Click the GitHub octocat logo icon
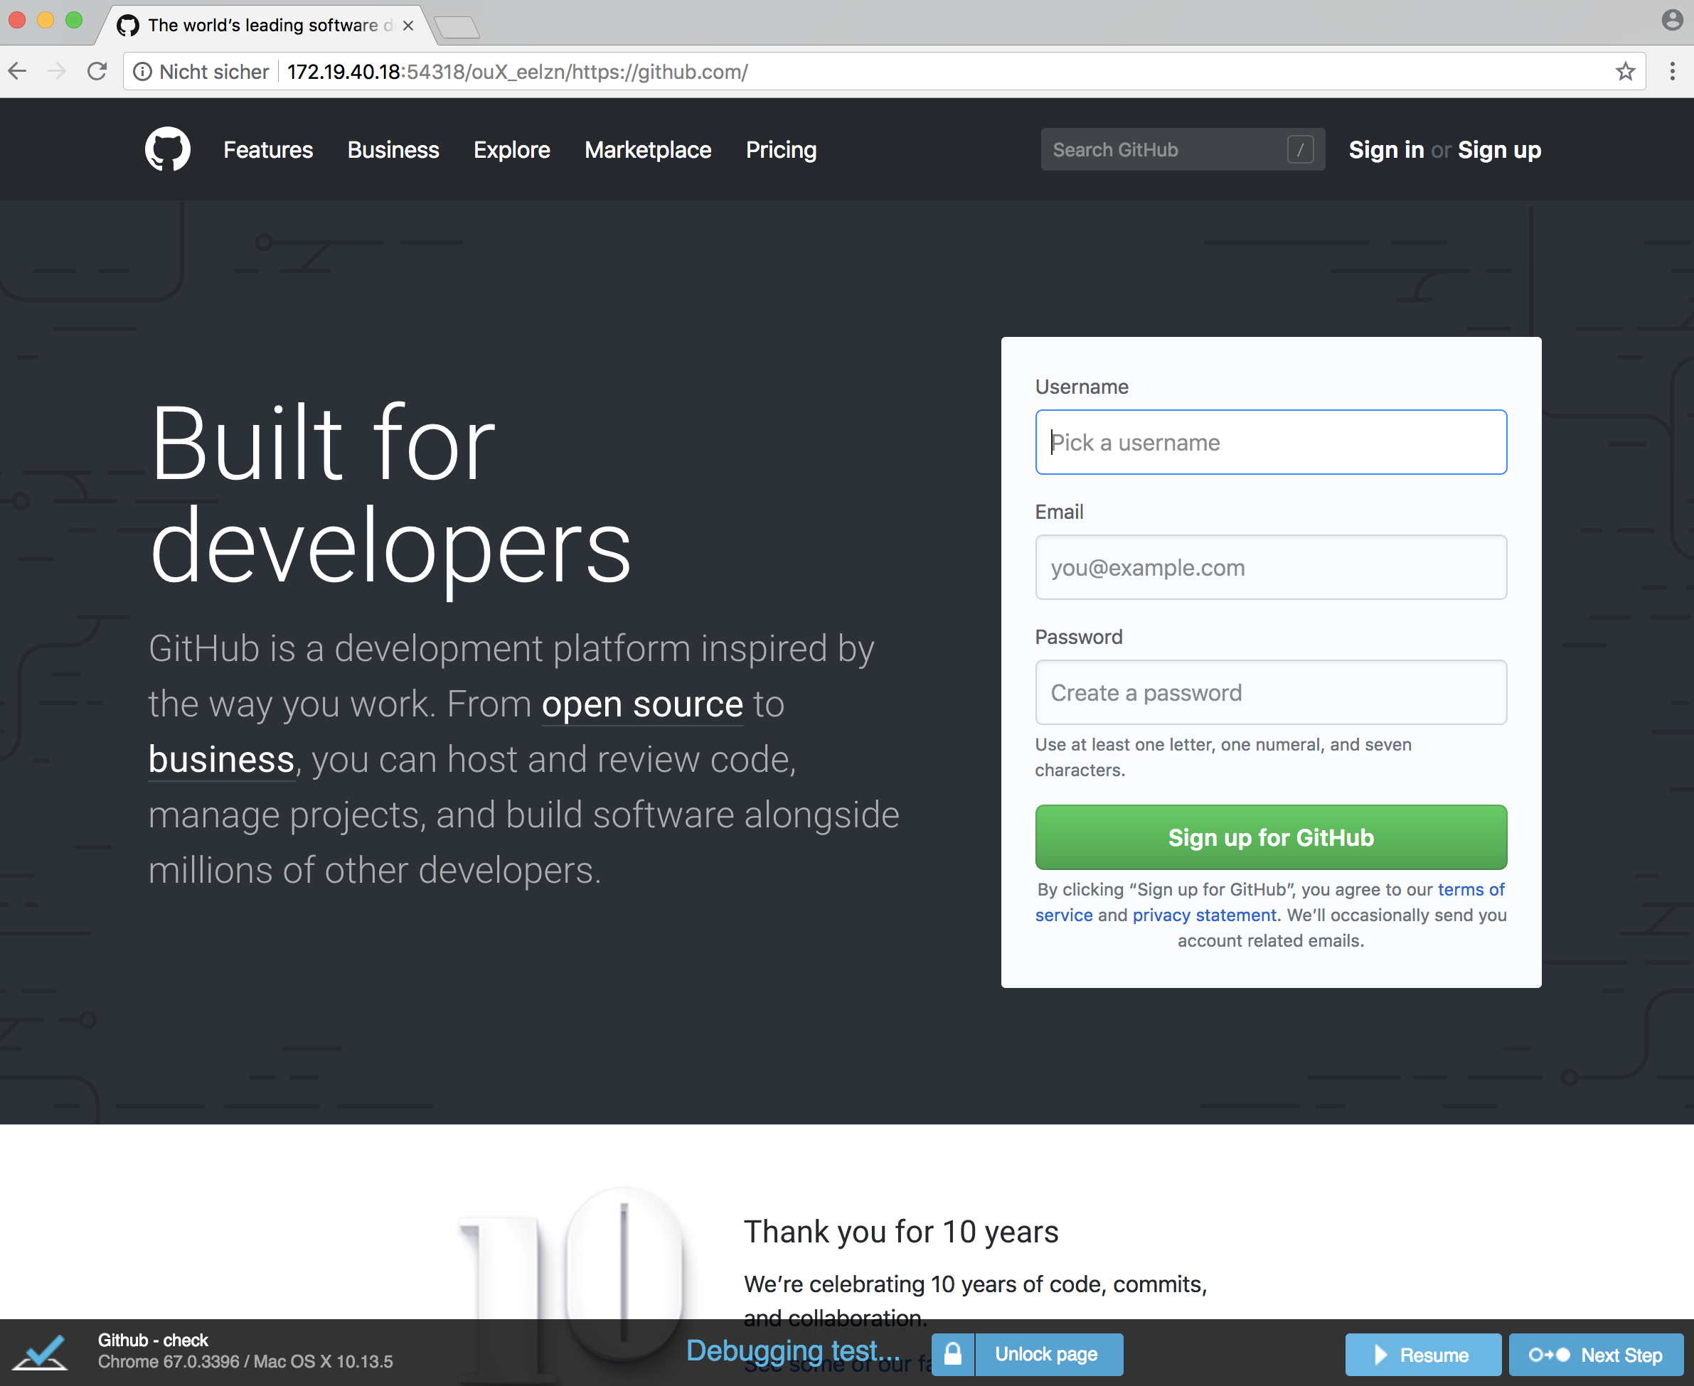Viewport: 1694px width, 1386px height. click(x=169, y=151)
